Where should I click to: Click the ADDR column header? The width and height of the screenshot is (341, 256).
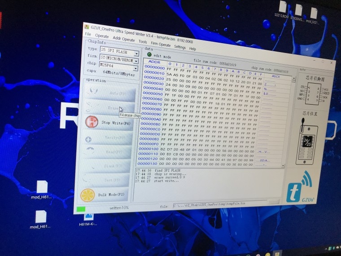point(154,62)
